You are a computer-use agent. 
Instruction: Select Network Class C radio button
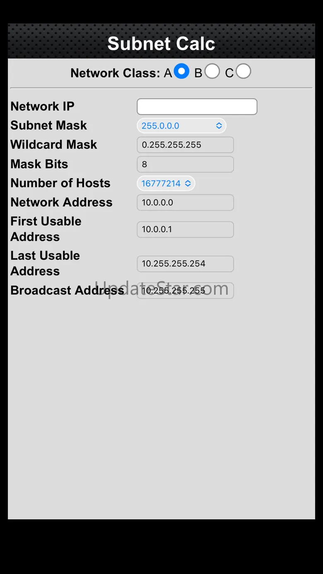click(243, 71)
